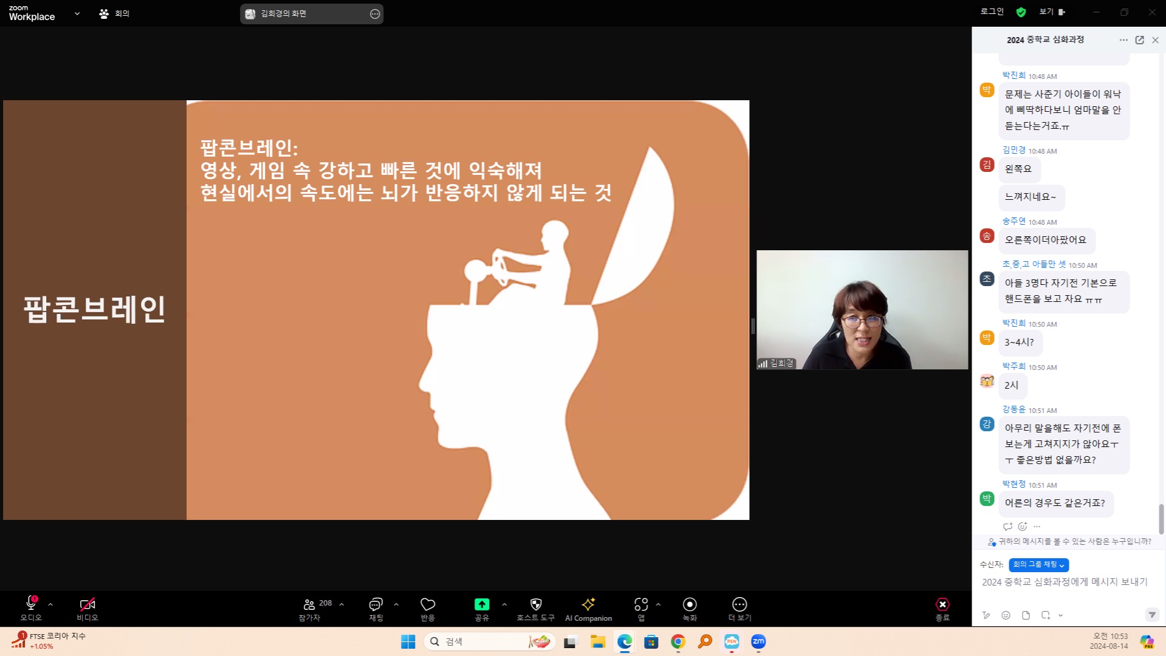The width and height of the screenshot is (1166, 656).
Task: Open 회의 그룹 채팅 recipient dropdown
Action: coord(1038,565)
